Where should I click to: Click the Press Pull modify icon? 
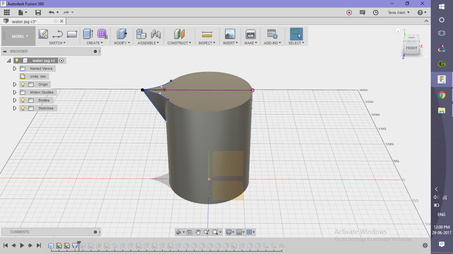point(122,34)
